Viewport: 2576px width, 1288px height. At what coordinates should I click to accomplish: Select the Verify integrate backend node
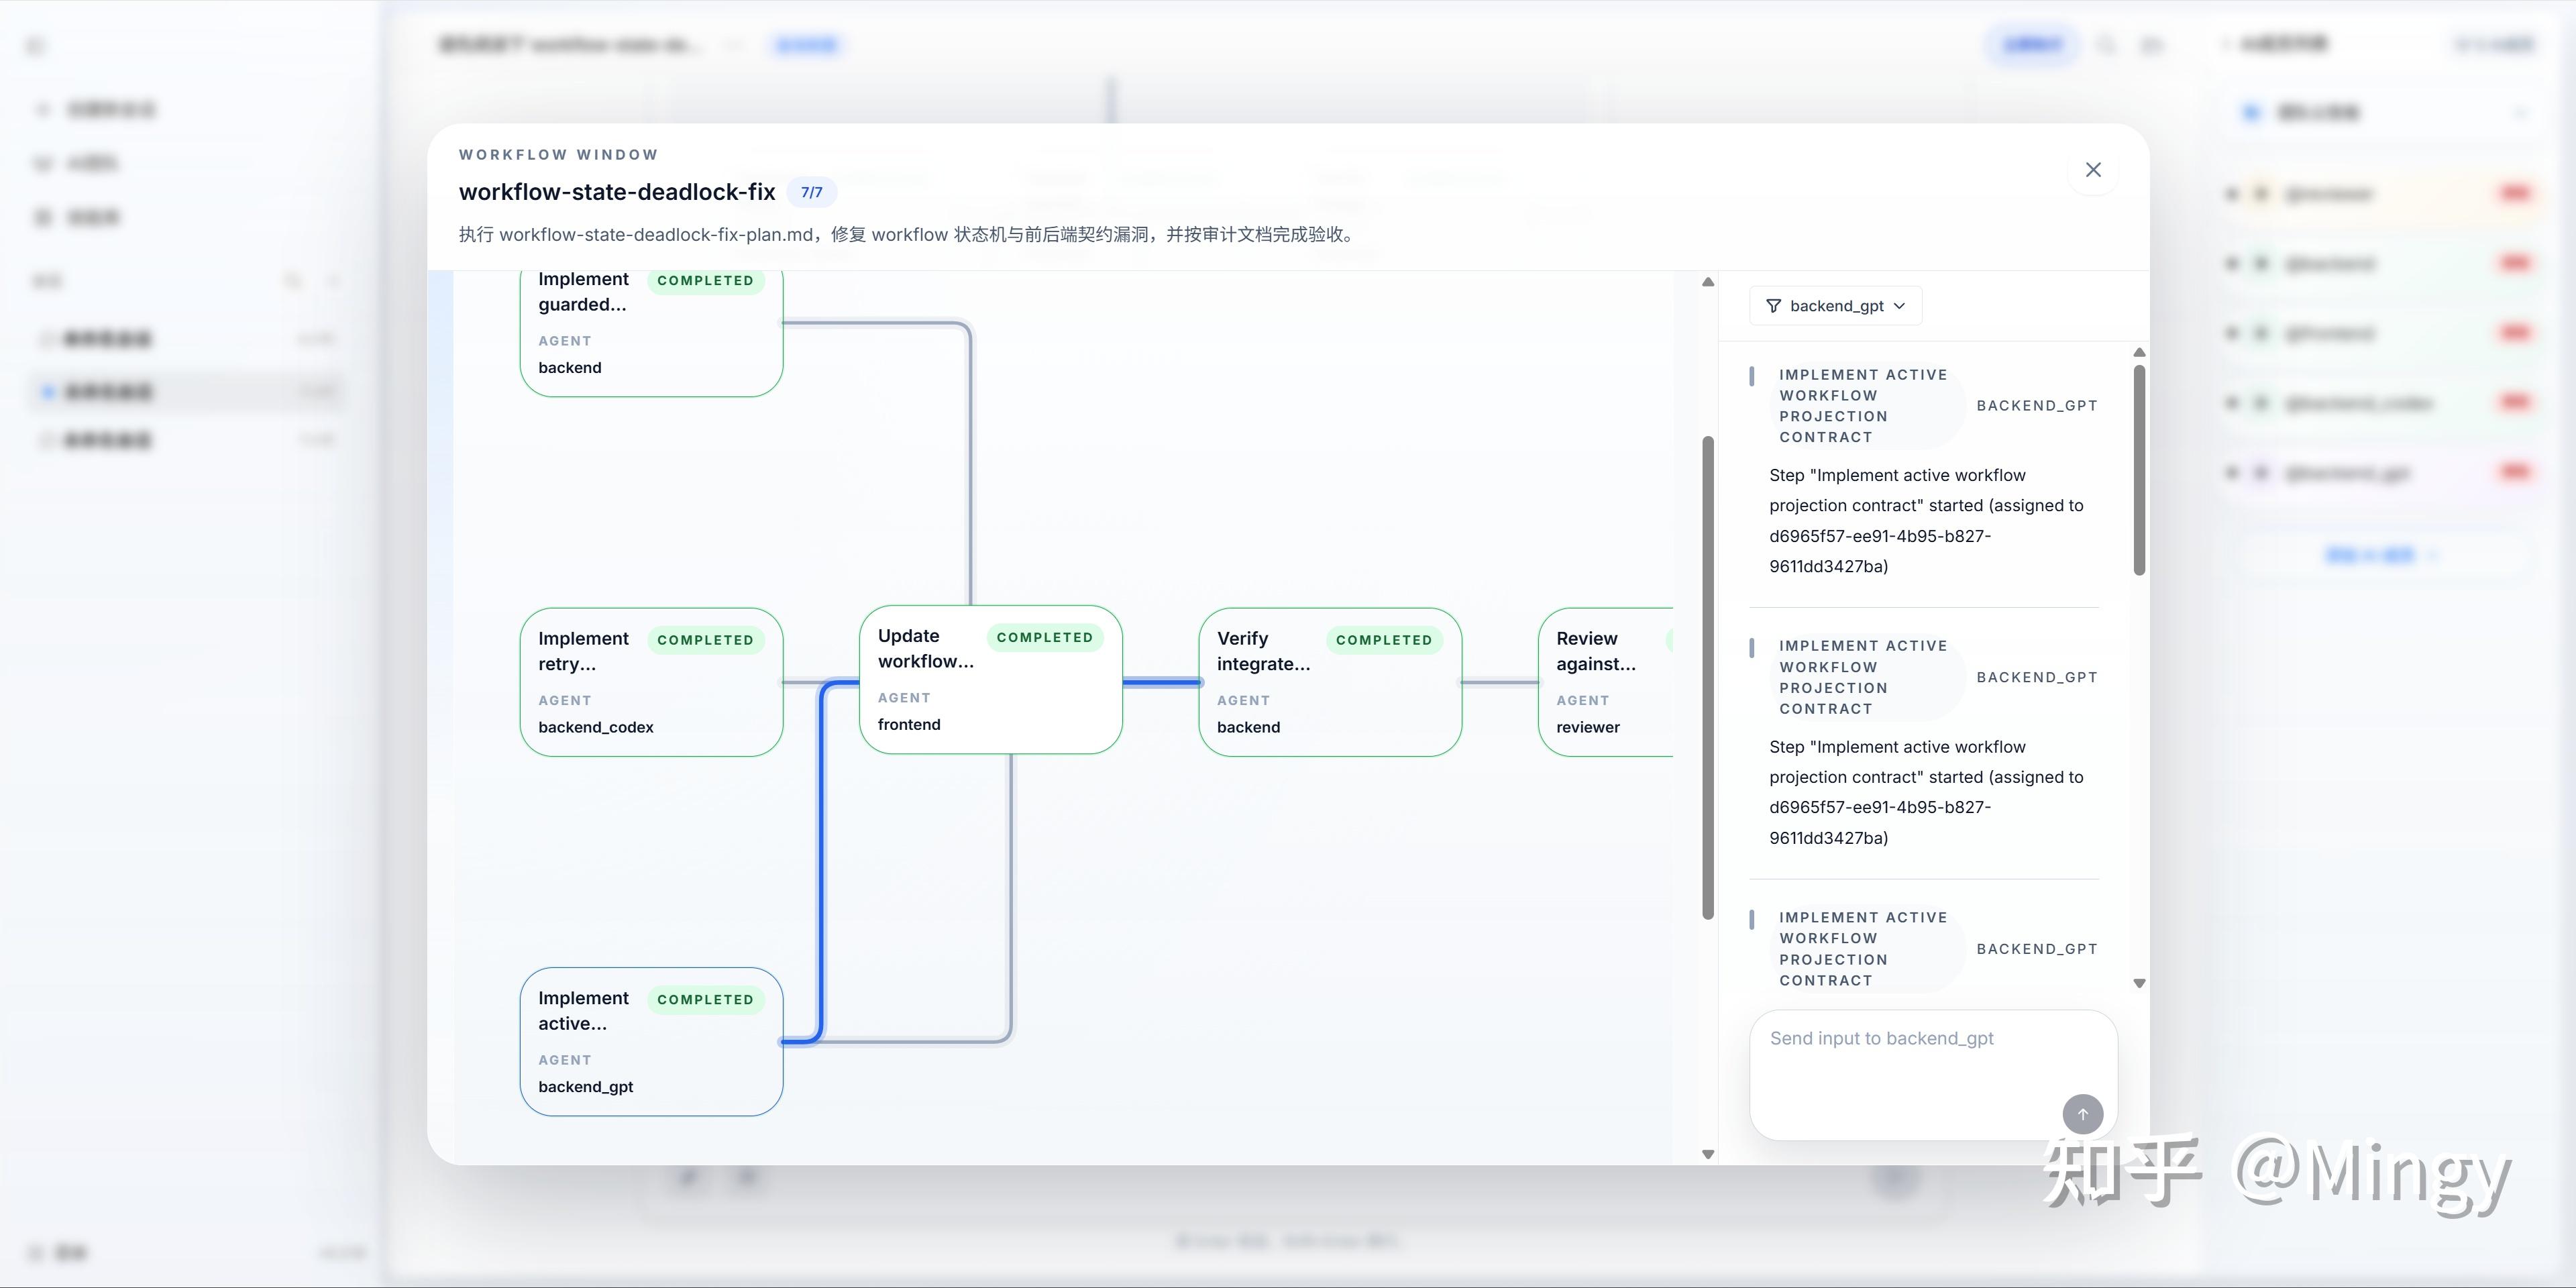pos(1330,682)
